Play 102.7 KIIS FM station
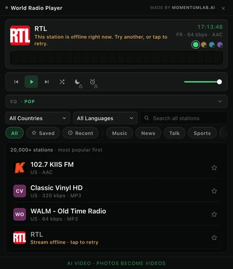This screenshot has width=233, height=269. tap(116, 168)
